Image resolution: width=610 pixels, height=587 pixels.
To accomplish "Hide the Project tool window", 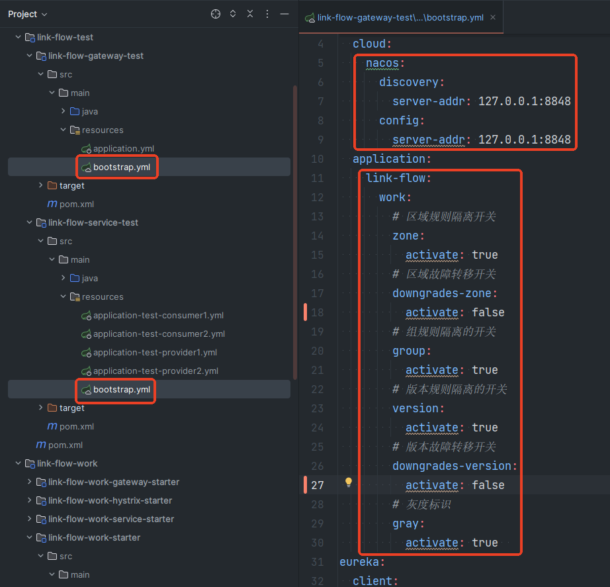I will (284, 14).
